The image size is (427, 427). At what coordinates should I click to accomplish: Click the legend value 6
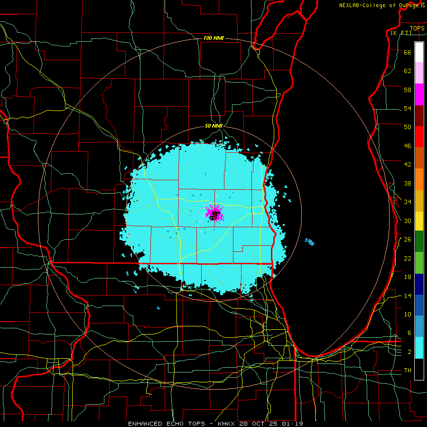tap(409, 333)
